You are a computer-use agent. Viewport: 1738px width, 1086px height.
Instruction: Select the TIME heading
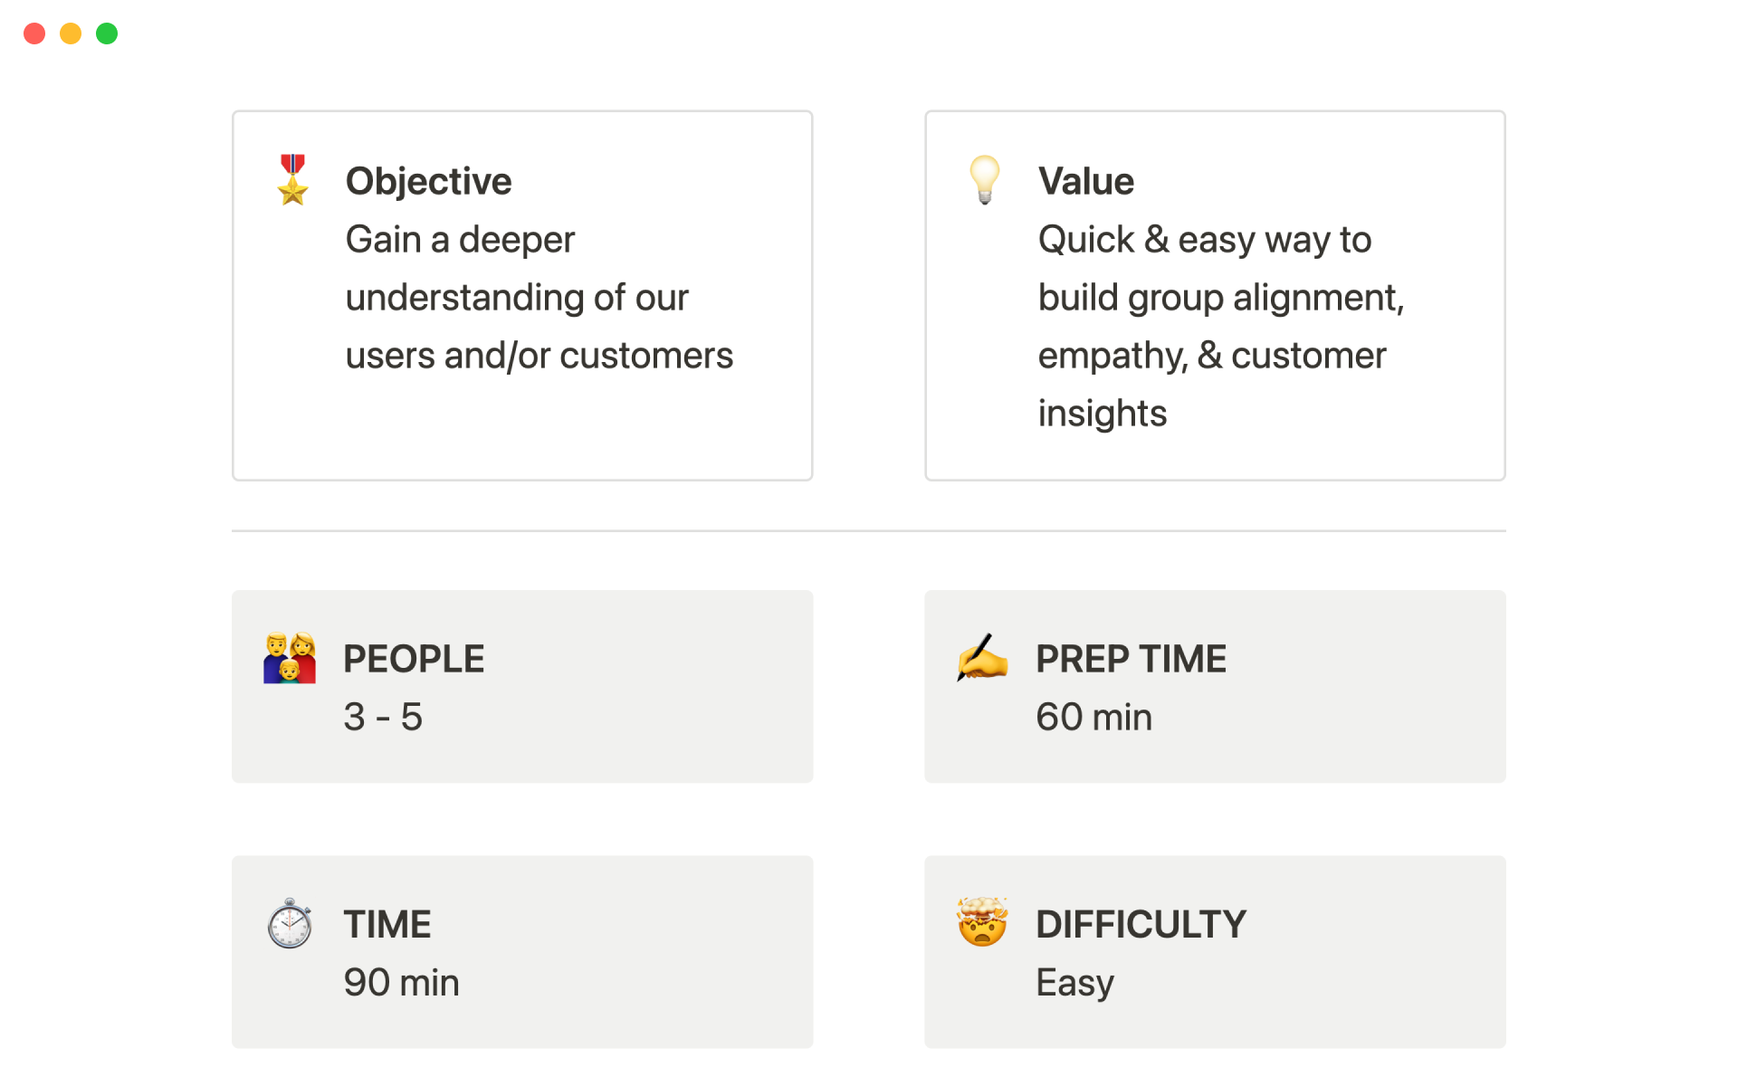(387, 924)
